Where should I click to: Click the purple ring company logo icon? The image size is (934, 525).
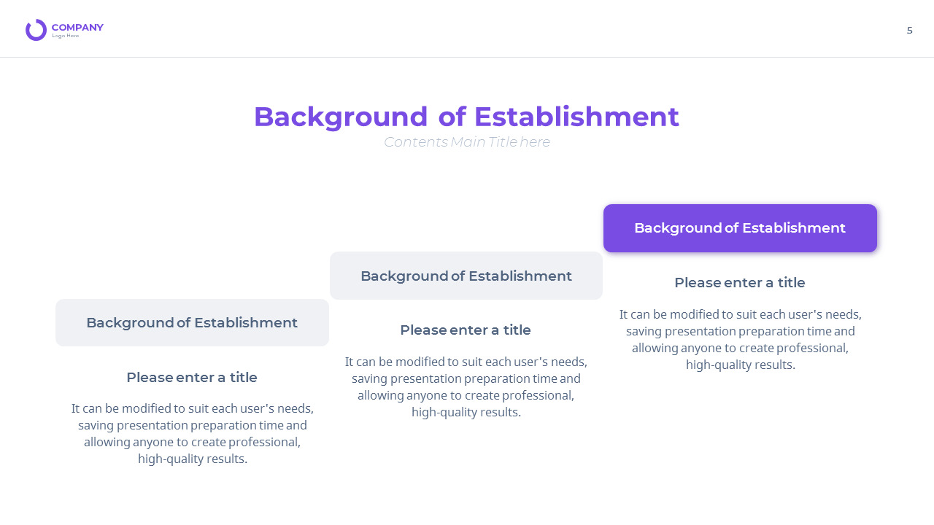(x=36, y=30)
